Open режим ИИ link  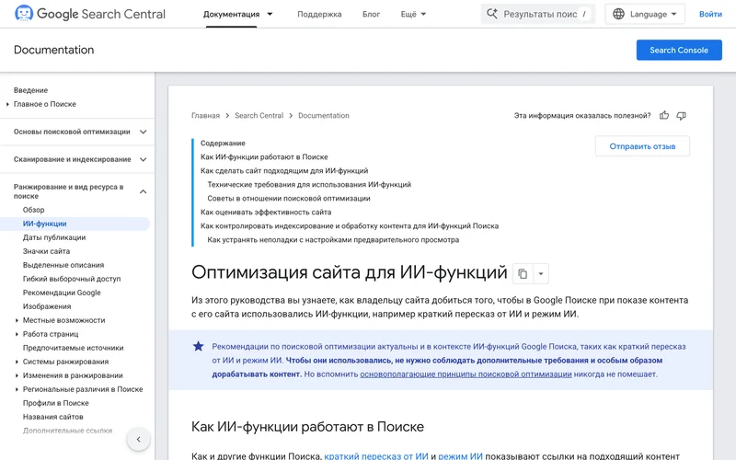461,455
